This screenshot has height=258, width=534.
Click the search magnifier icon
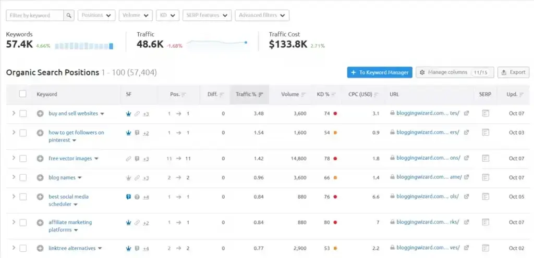pyautogui.click(x=69, y=15)
